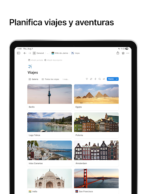The height and width of the screenshot is (194, 146).
Task: Tap the 1:40 clock in status bar
Action: (x=19, y=49)
